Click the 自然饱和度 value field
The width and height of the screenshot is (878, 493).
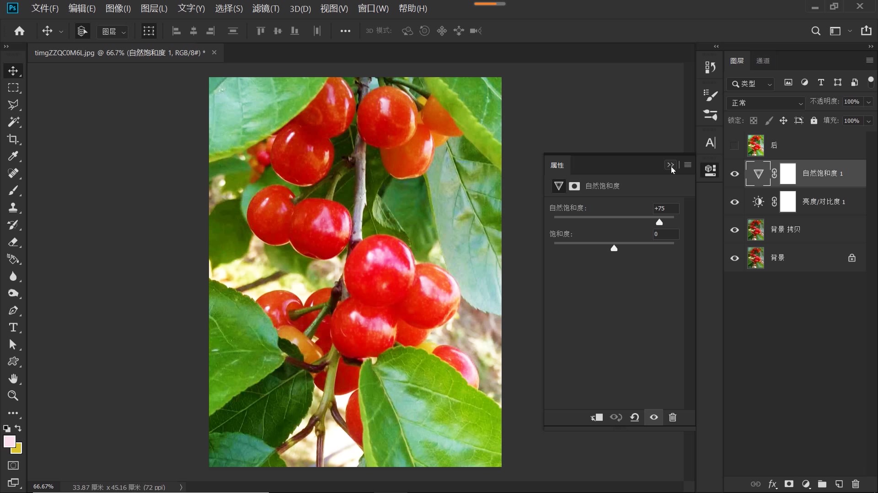click(x=665, y=209)
